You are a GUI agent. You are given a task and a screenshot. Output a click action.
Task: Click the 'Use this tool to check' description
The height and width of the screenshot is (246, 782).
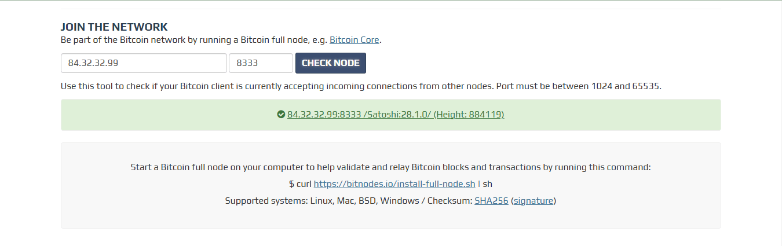232,86
